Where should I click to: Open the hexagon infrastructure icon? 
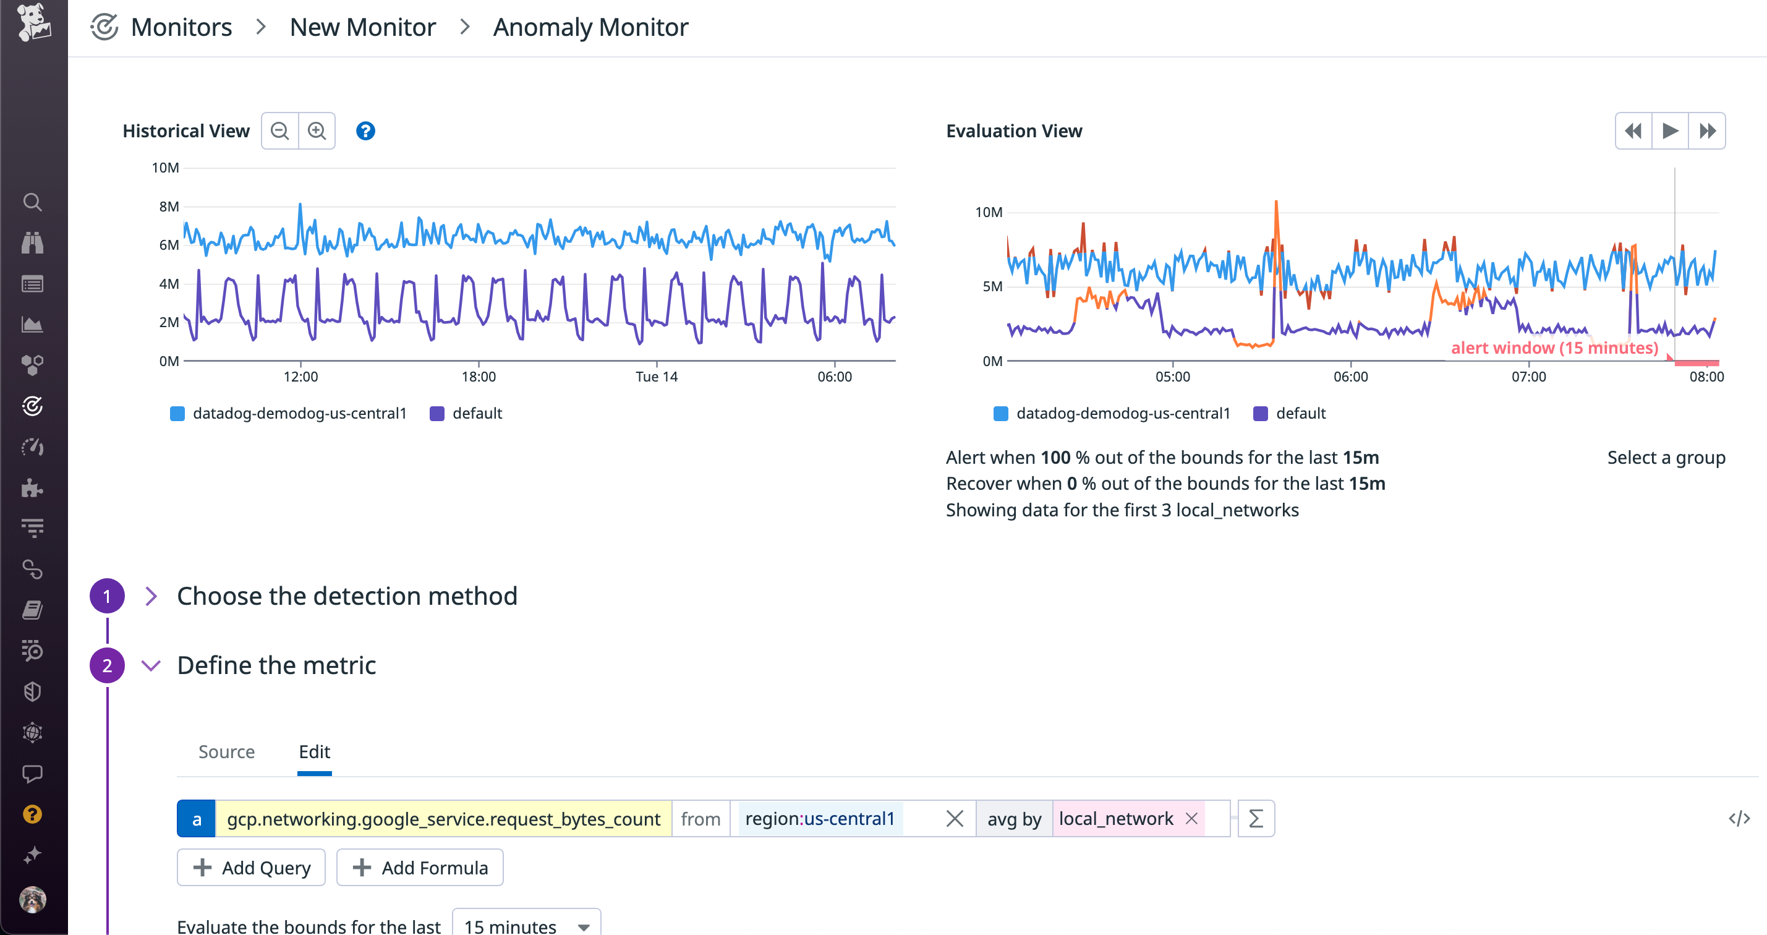pos(32,365)
